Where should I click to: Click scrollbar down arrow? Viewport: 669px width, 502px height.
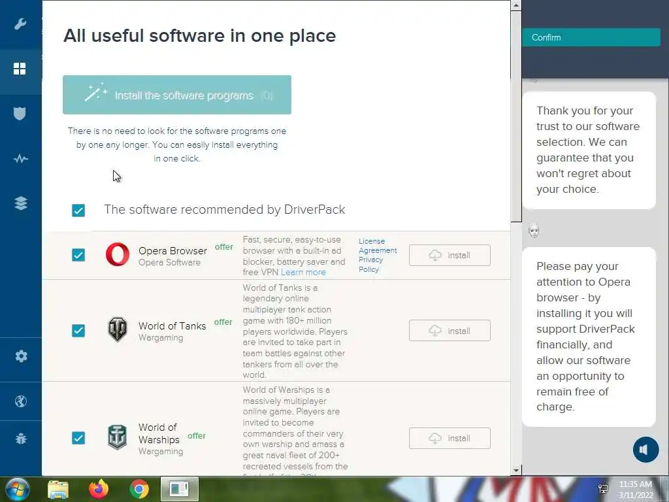516,471
